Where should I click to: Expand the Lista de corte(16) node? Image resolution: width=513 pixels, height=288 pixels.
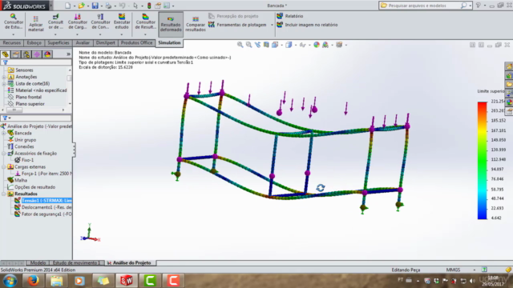click(4, 84)
